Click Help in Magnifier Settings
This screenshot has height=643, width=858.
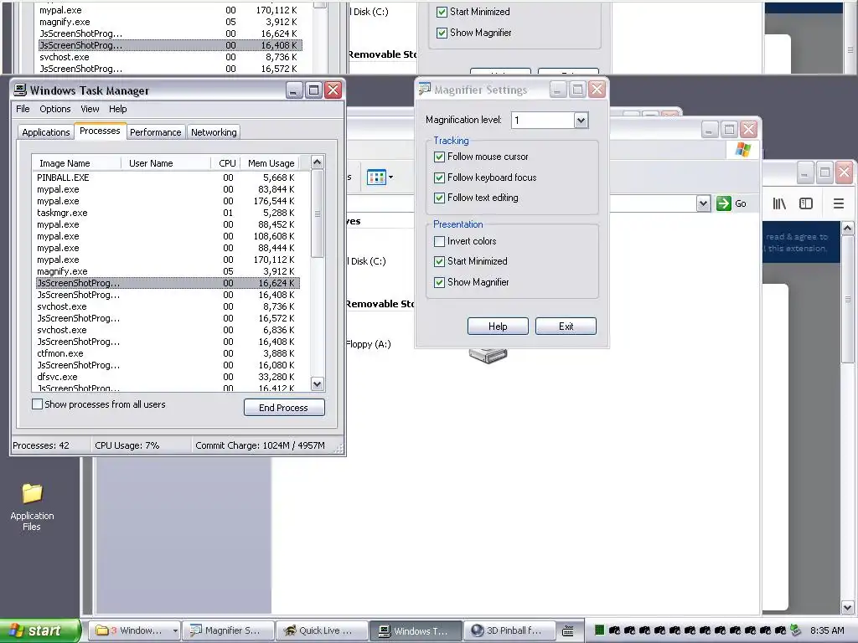498,327
